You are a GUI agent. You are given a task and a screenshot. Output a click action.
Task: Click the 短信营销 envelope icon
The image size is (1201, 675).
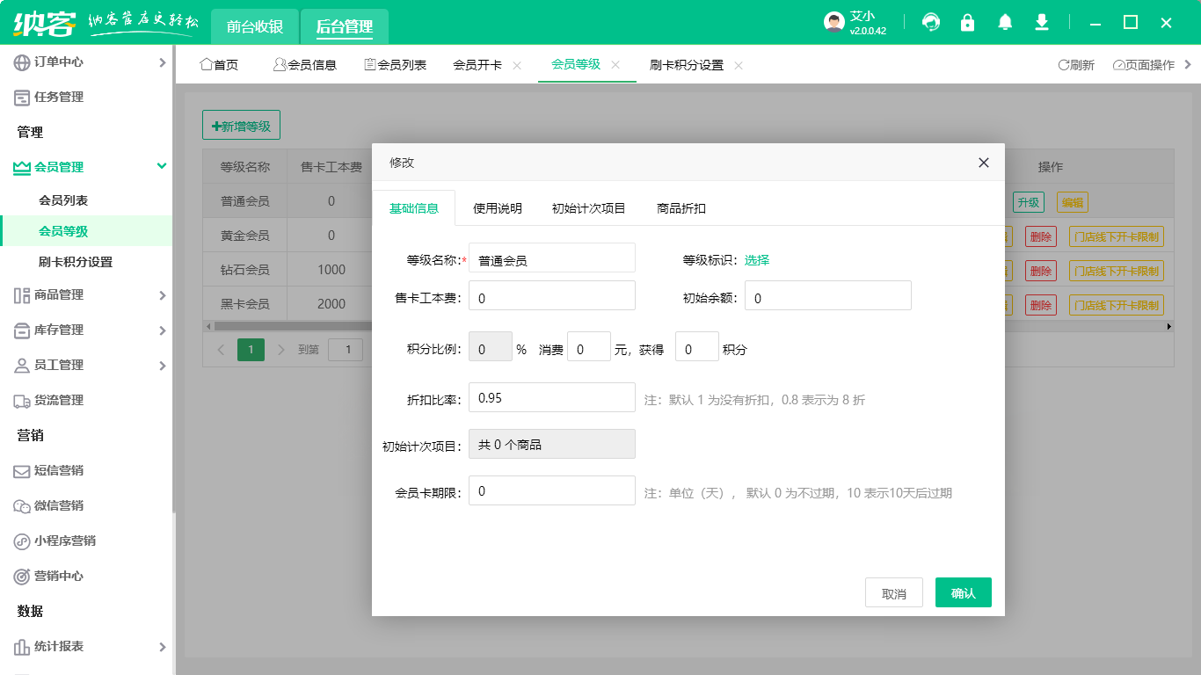(x=22, y=471)
